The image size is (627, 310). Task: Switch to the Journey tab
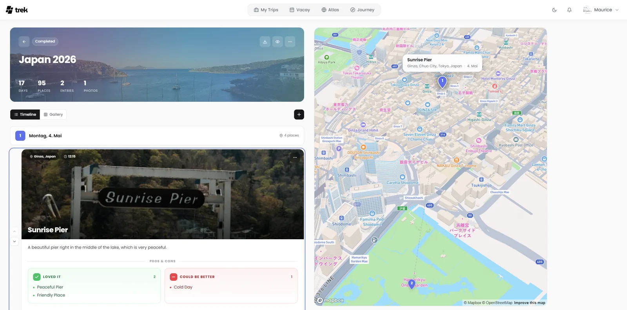[362, 10]
